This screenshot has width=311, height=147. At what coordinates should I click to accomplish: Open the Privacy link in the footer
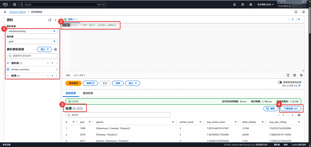(x=277, y=145)
